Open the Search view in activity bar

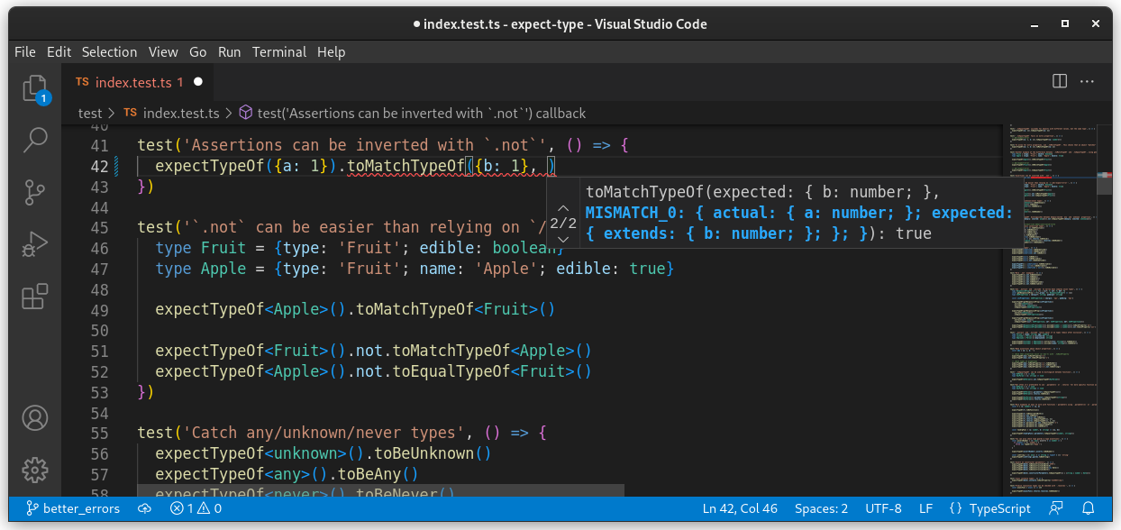tap(34, 140)
